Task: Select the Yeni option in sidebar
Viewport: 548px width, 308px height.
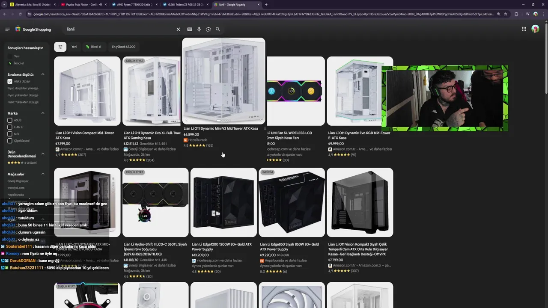Action: [x=17, y=56]
